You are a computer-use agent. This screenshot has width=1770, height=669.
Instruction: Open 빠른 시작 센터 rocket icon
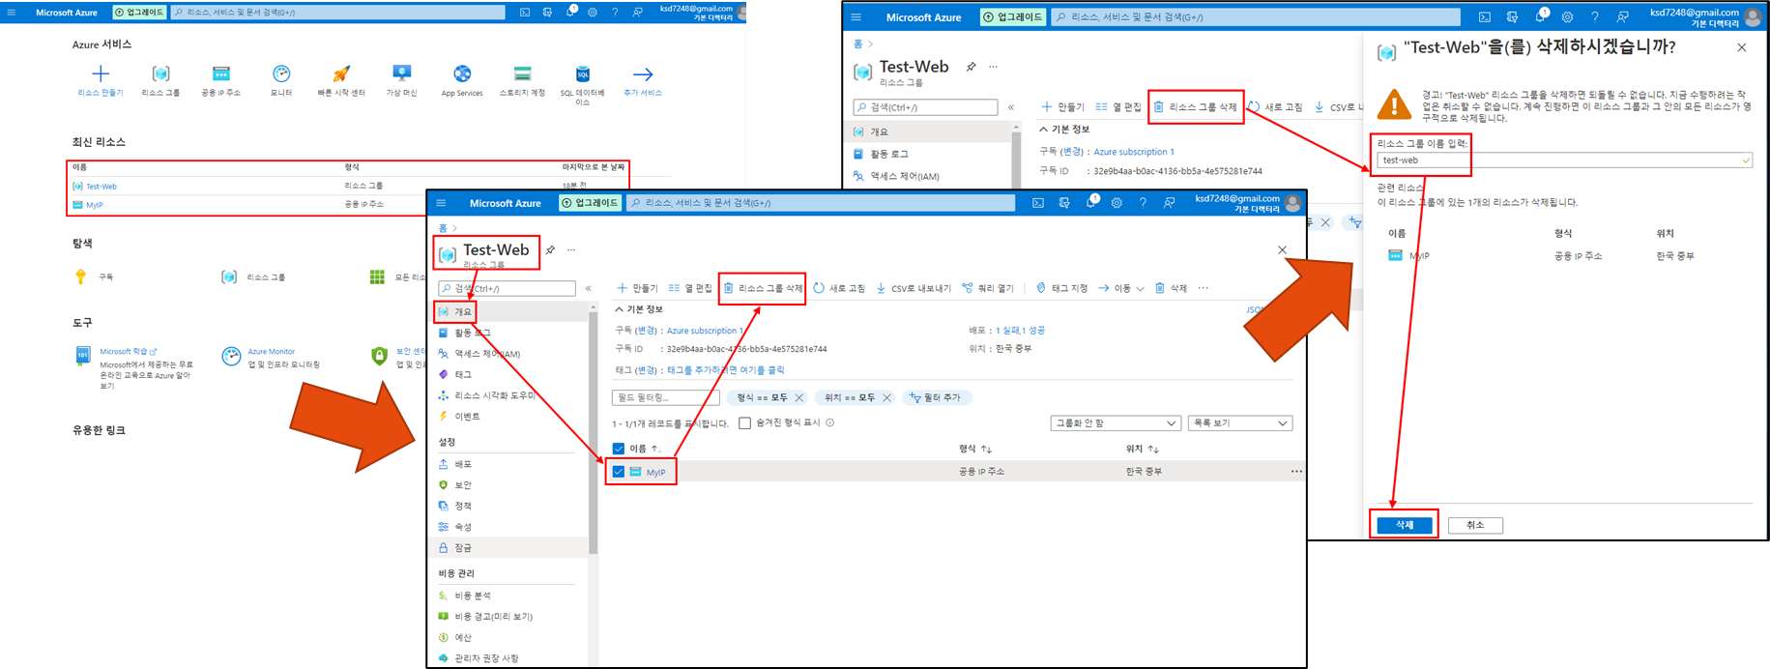pos(341,73)
